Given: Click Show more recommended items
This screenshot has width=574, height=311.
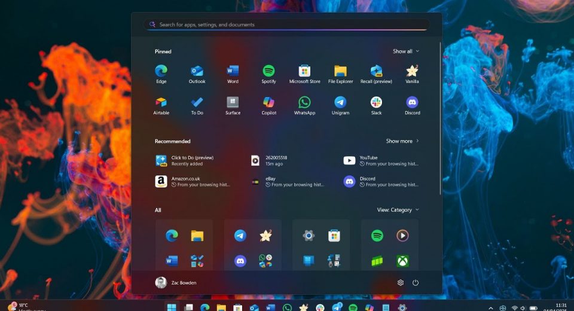Looking at the screenshot, I should click(402, 141).
